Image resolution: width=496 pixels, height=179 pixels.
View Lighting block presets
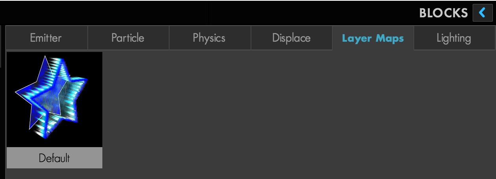coord(454,38)
